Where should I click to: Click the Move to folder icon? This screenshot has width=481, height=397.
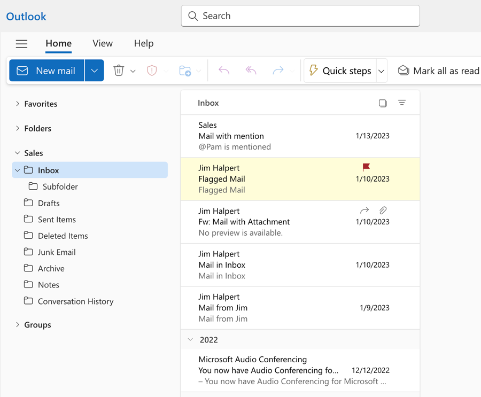pyautogui.click(x=185, y=71)
